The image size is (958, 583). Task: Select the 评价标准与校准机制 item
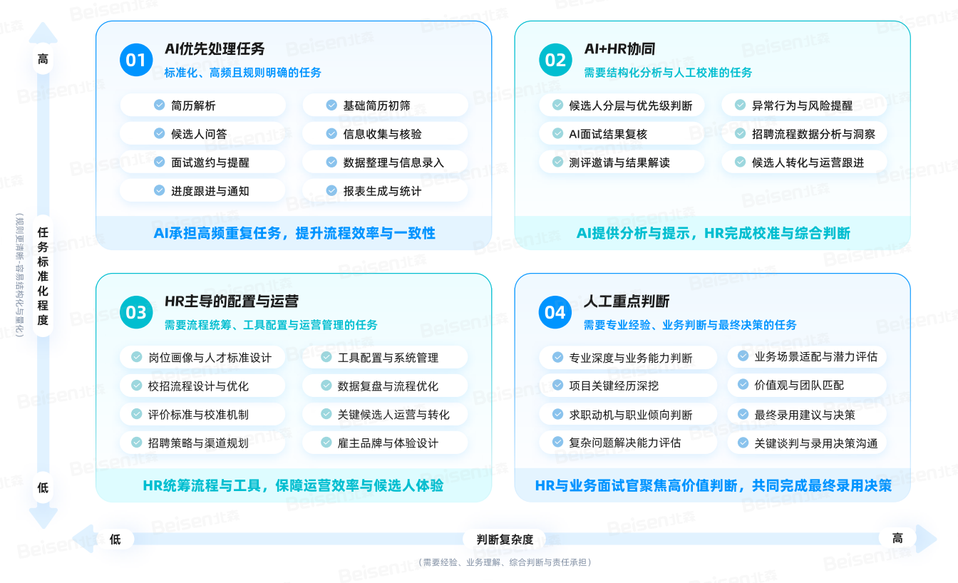point(202,414)
